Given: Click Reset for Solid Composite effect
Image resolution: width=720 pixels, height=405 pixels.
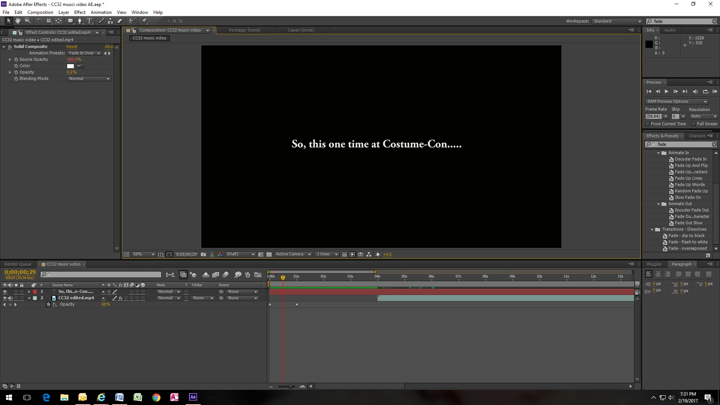Looking at the screenshot, I should coord(72,47).
